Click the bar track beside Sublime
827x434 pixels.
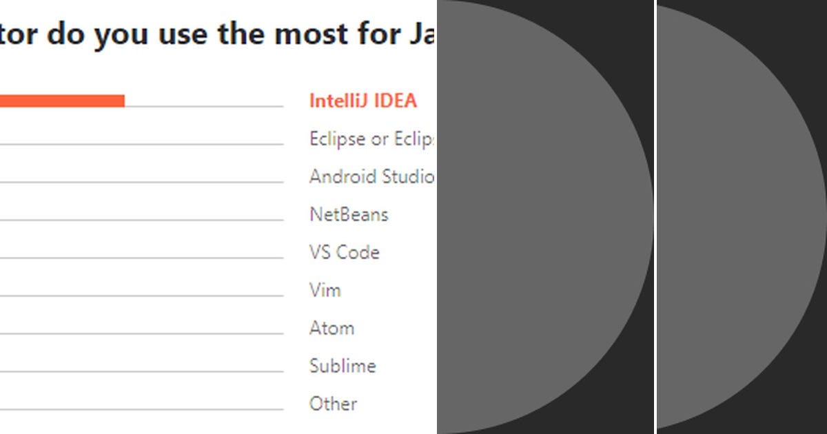click(141, 371)
